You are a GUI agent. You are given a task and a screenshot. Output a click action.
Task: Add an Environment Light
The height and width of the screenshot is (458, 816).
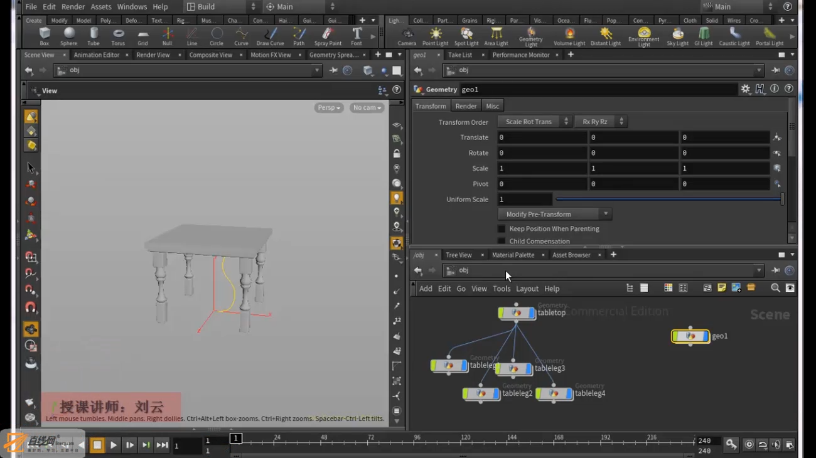644,37
